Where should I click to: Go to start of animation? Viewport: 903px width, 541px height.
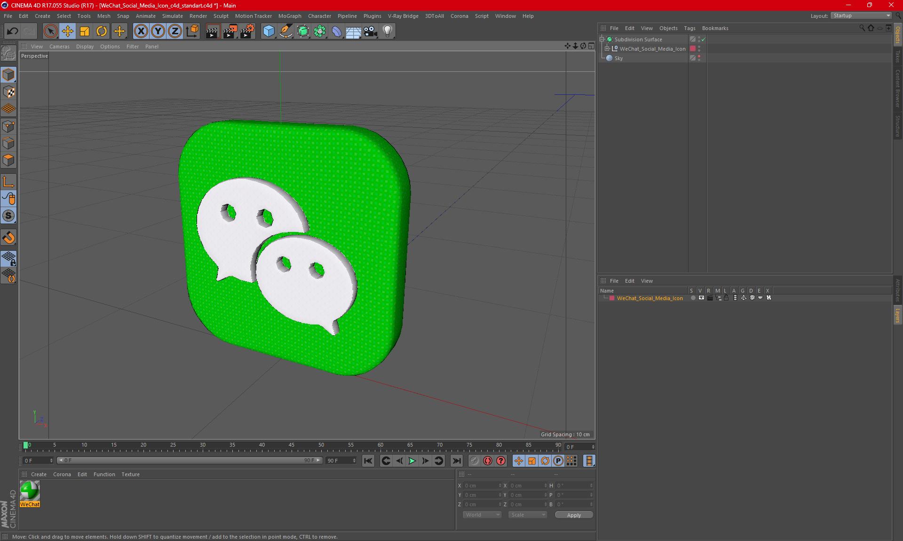[x=368, y=461]
